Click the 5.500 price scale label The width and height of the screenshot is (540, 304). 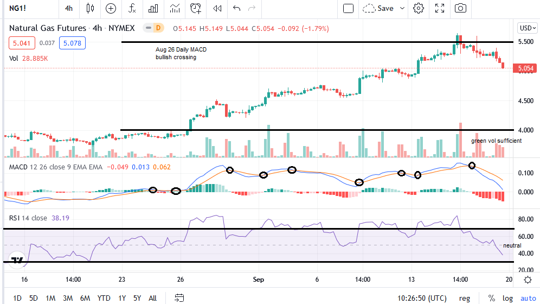click(526, 42)
